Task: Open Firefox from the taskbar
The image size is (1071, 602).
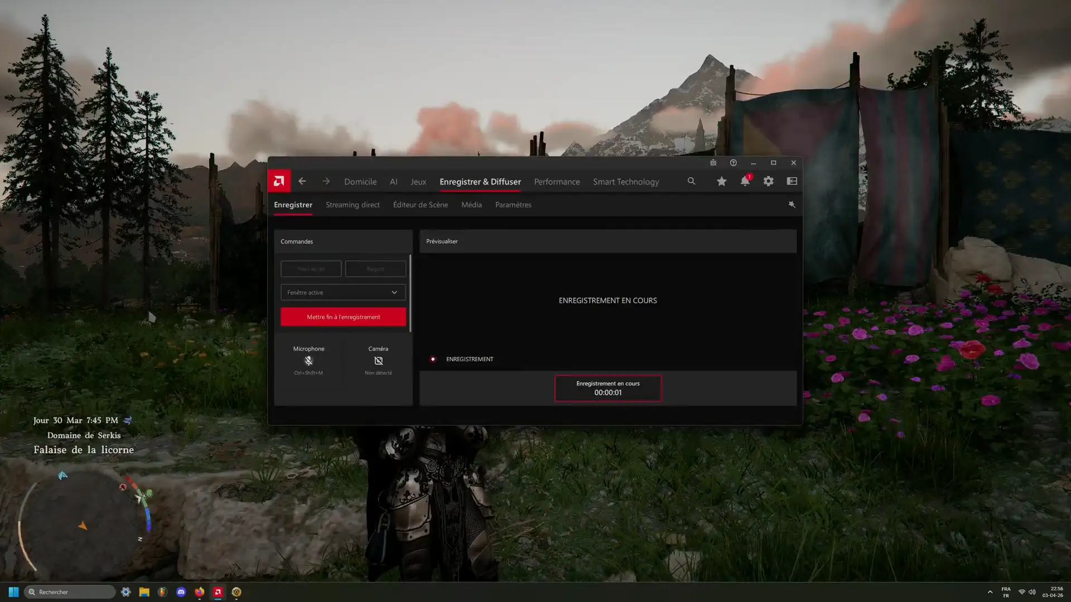Action: pyautogui.click(x=199, y=592)
